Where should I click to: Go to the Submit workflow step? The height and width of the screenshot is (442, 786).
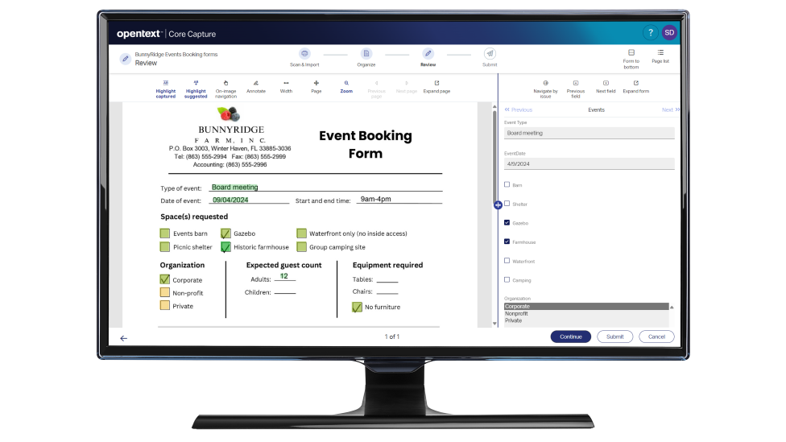pos(490,58)
